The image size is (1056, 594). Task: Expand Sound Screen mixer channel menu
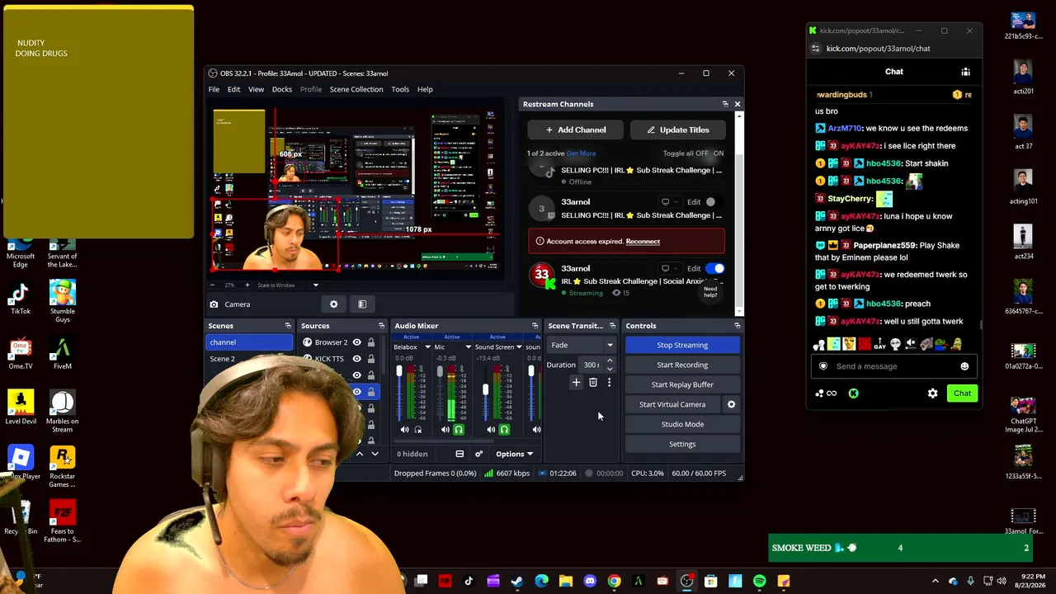519,347
